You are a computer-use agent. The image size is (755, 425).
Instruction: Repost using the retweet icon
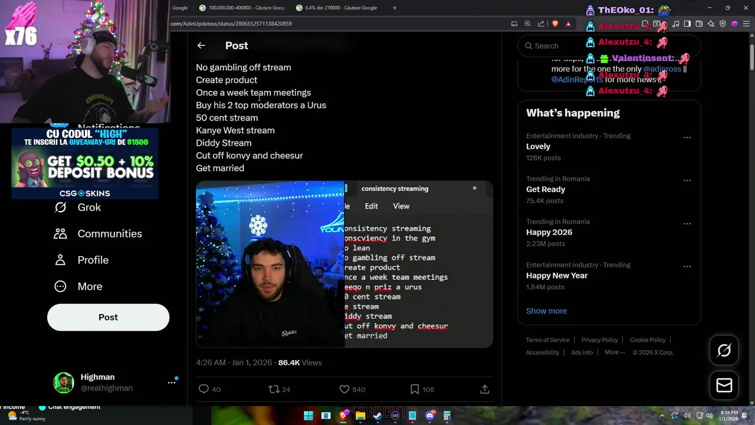click(x=274, y=389)
